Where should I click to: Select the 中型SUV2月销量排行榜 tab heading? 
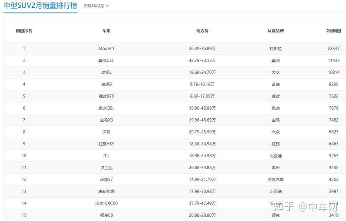pos(40,6)
